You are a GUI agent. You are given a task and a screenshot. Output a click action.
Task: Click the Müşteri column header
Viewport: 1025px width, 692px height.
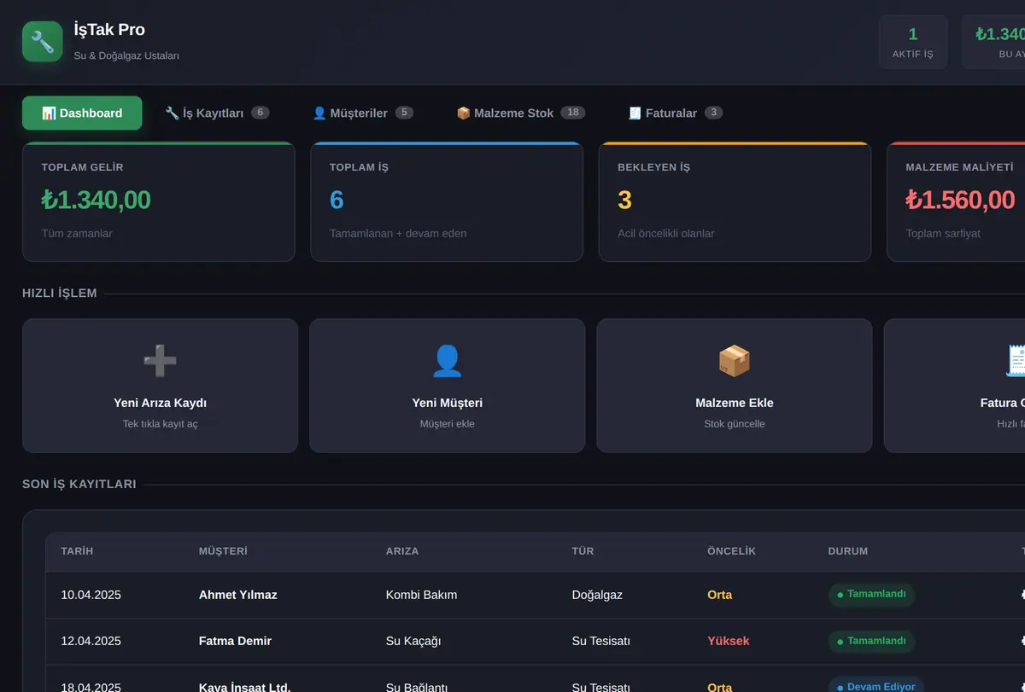pos(223,551)
